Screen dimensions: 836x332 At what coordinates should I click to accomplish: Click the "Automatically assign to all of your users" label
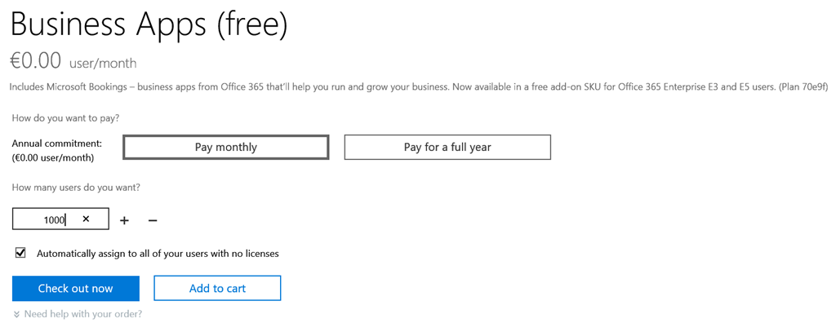pos(158,254)
